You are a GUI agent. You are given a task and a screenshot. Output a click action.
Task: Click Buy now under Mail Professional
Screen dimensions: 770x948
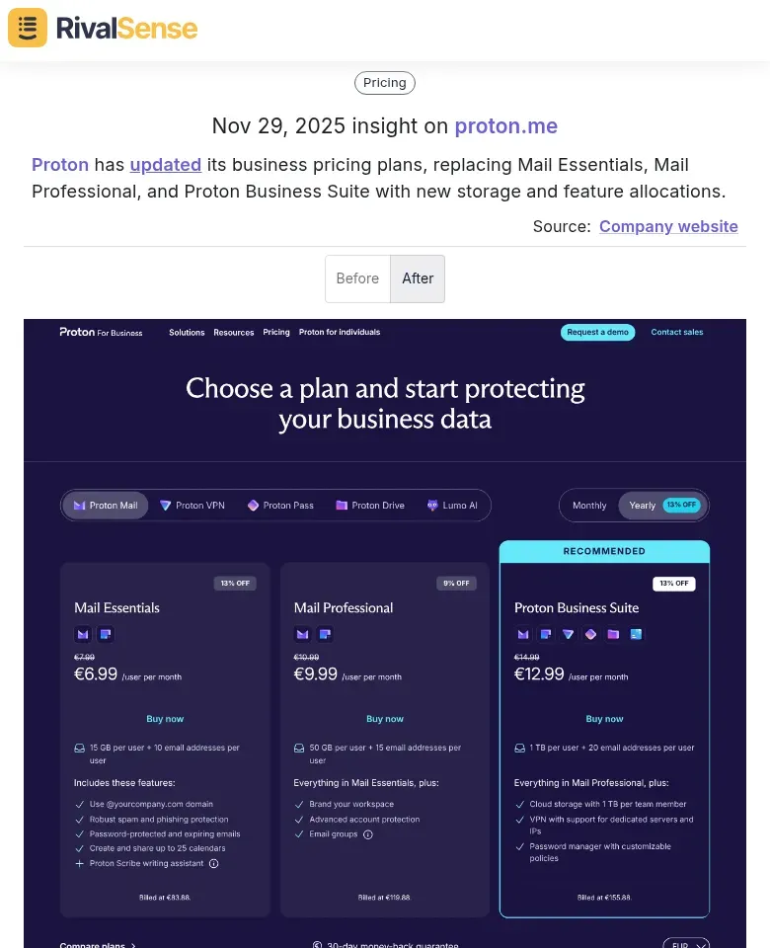(x=384, y=719)
